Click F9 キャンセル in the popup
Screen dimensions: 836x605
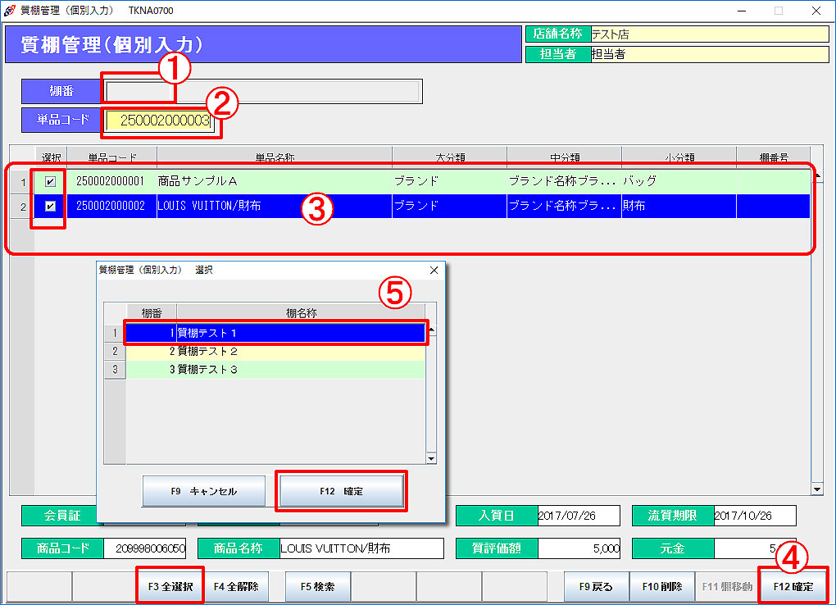[x=204, y=491]
